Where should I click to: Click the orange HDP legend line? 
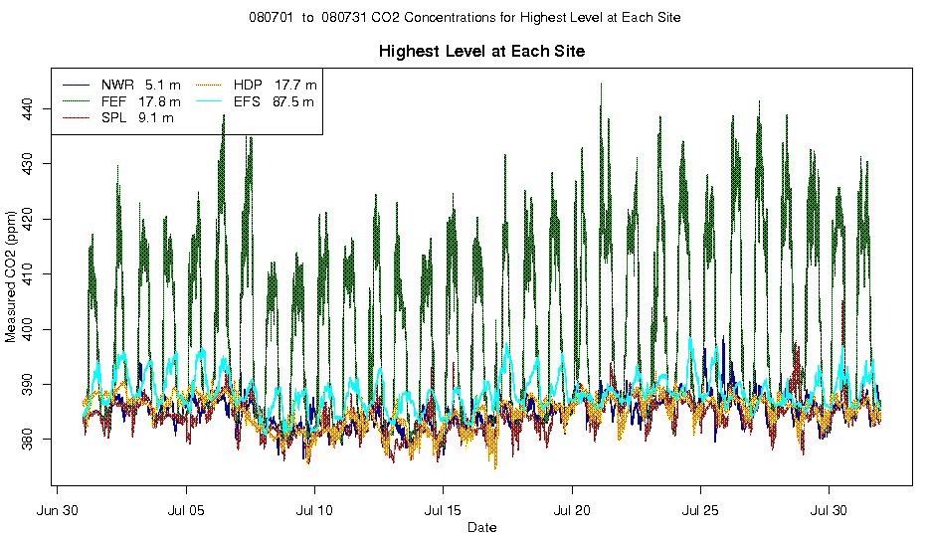pos(209,85)
